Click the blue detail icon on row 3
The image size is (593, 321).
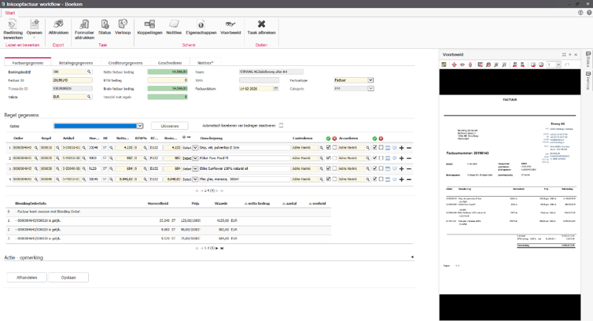[x=388, y=169]
